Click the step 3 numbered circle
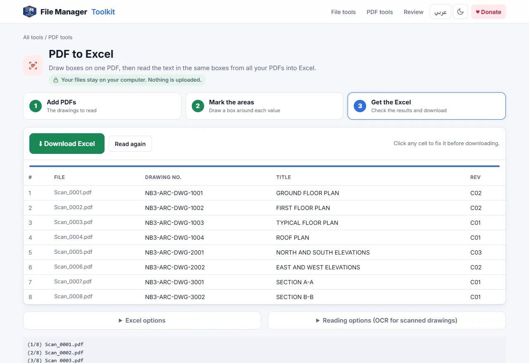Image resolution: width=529 pixels, height=363 pixels. coord(360,106)
